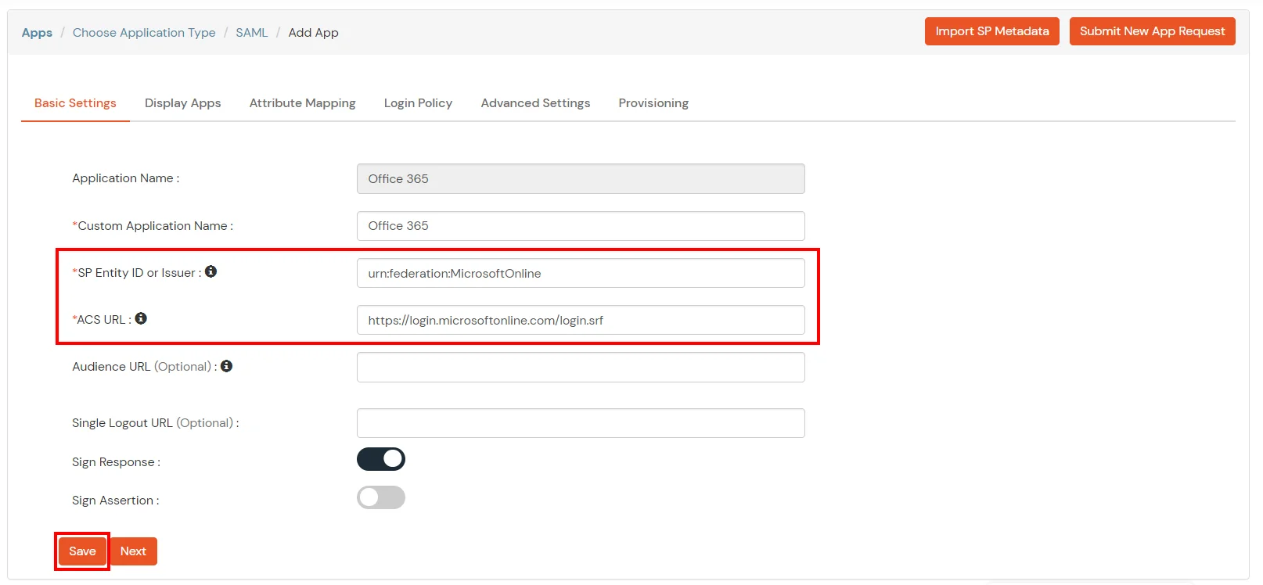Click the Custom Application Name label
Screen dimensions: 1263x585
pyautogui.click(x=153, y=226)
